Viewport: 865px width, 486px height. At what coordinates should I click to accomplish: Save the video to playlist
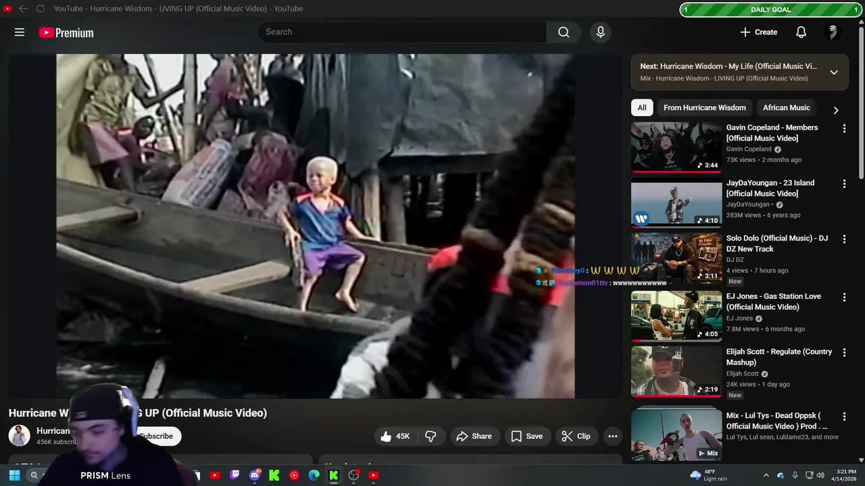(x=527, y=436)
